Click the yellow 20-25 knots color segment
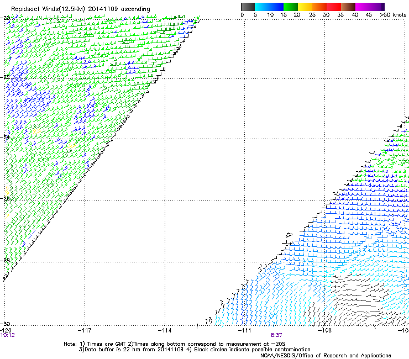This screenshot has height=359, width=409. tap(305, 7)
